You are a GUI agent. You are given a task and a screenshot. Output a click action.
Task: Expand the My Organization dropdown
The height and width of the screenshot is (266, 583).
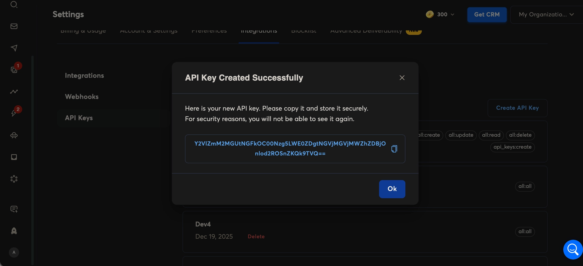[545, 14]
